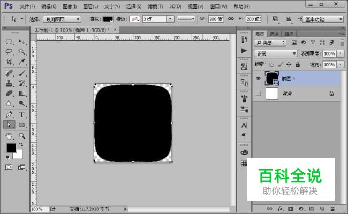Open path alignment icon in options bar

pos(288,19)
